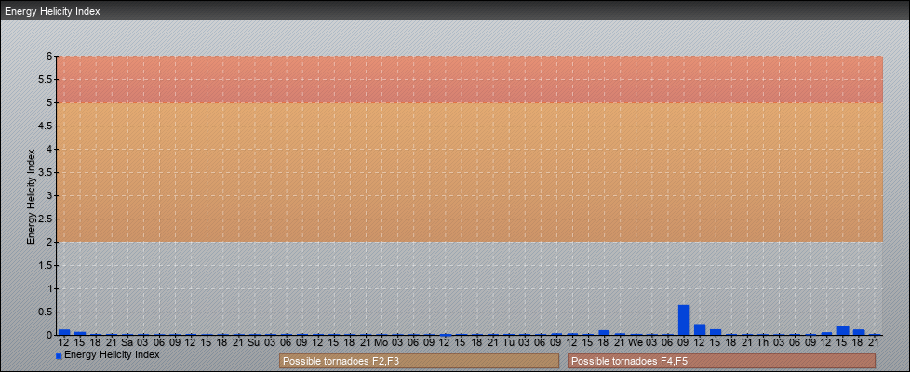Screen dimensions: 910x372
Task: Click the We day label on x-axis
Action: click(636, 342)
